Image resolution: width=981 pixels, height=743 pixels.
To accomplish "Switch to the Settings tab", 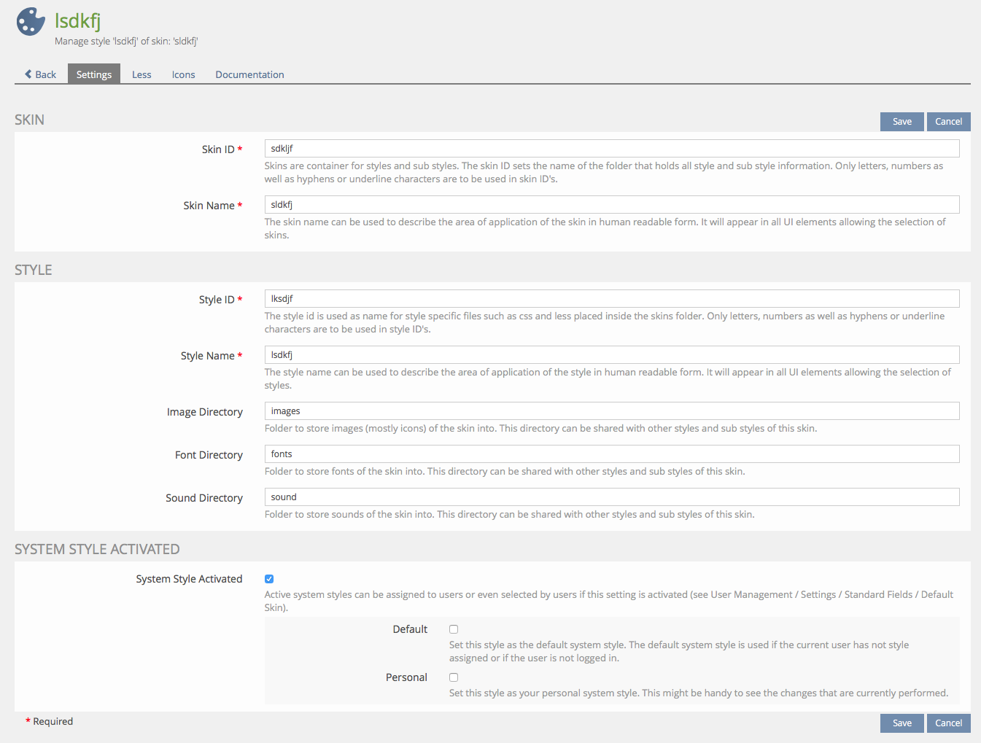I will tap(94, 74).
